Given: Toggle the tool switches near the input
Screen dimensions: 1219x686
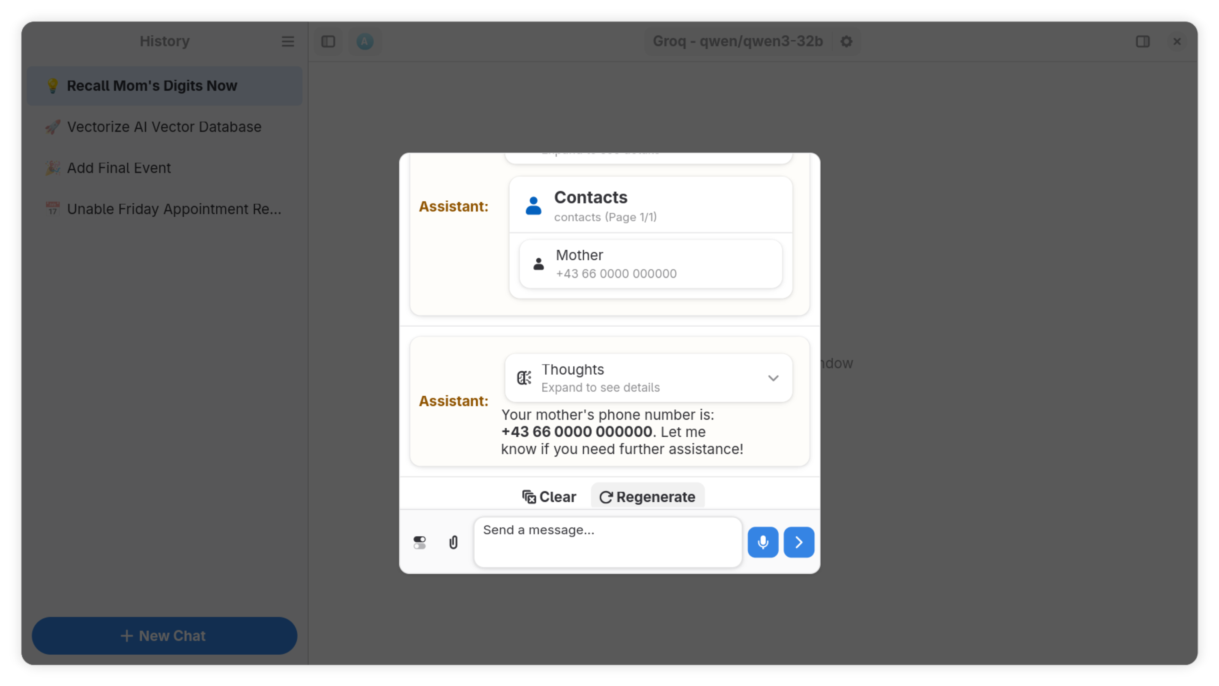Looking at the screenshot, I should click(x=419, y=542).
